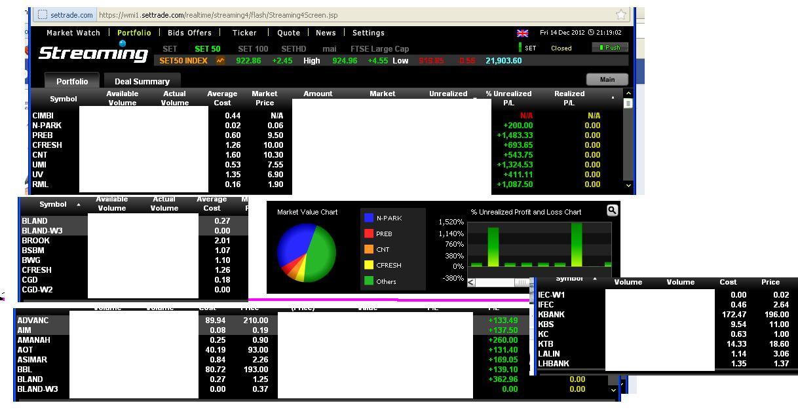Bookmark page with the star icon
Viewport: 798px width, 420px height.
(x=621, y=14)
